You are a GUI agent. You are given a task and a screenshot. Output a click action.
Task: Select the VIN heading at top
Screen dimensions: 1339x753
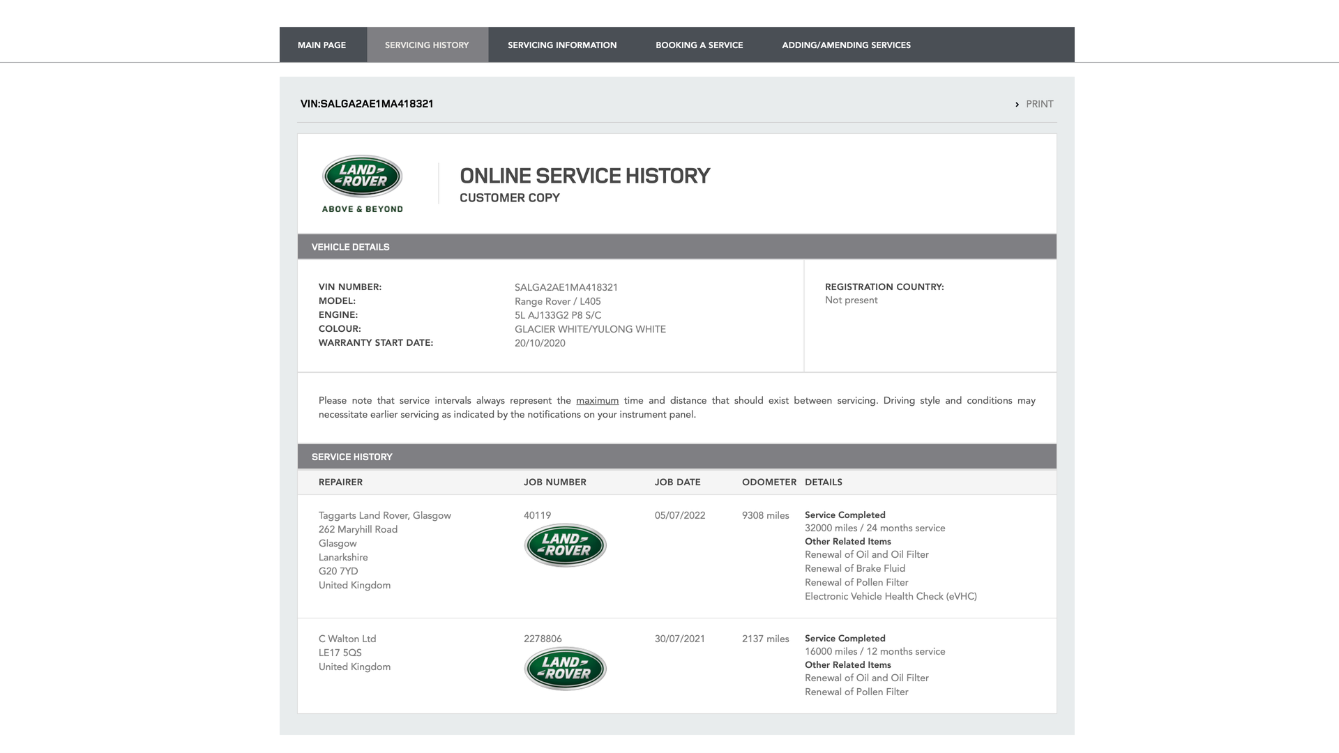(367, 104)
